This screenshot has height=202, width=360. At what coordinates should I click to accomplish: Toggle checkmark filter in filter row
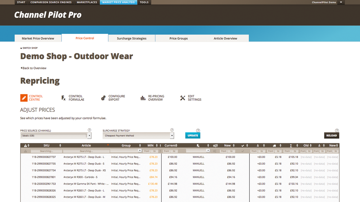[x=243, y=151]
